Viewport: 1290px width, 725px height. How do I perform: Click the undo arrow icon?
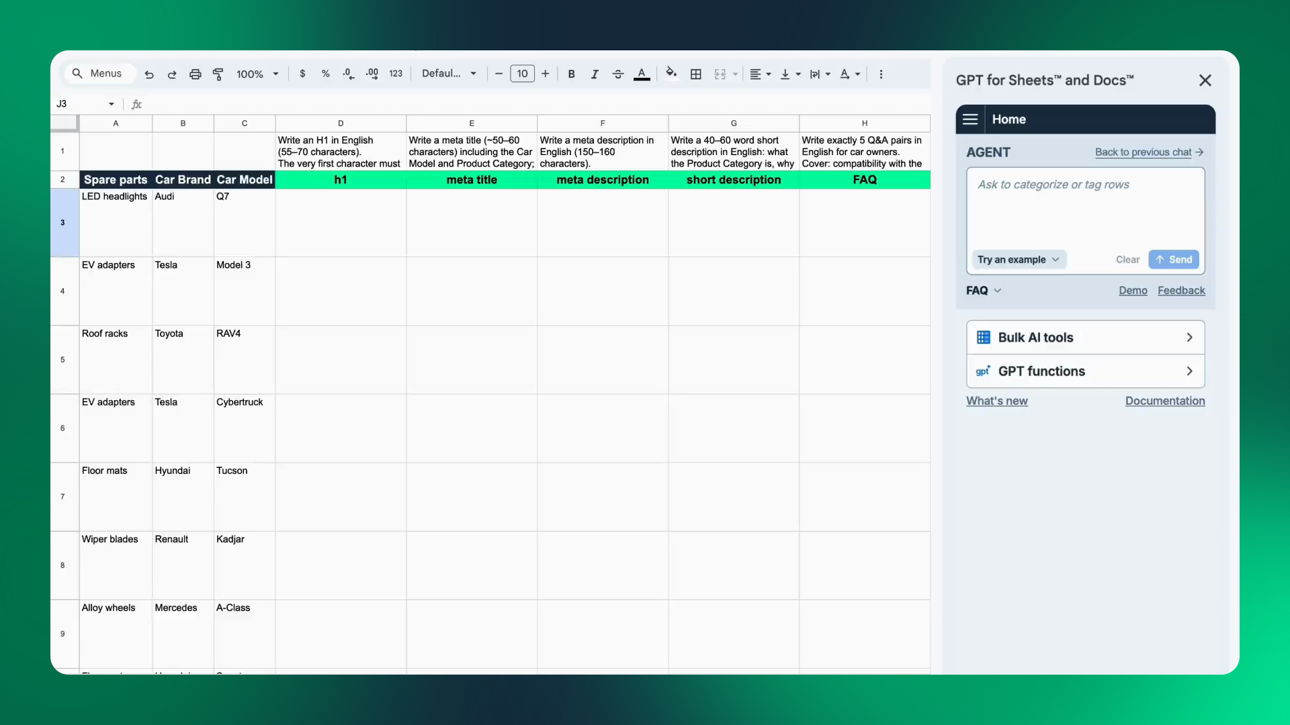149,75
